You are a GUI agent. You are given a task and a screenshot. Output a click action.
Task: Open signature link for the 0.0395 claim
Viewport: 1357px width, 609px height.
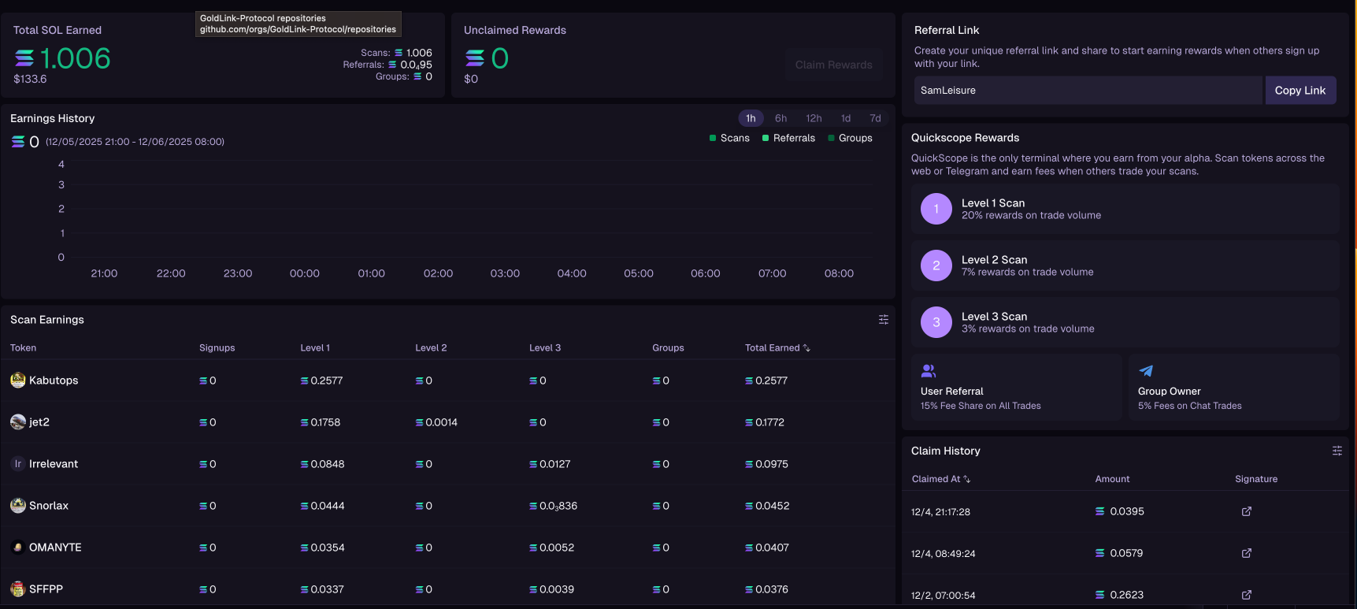pyautogui.click(x=1246, y=511)
